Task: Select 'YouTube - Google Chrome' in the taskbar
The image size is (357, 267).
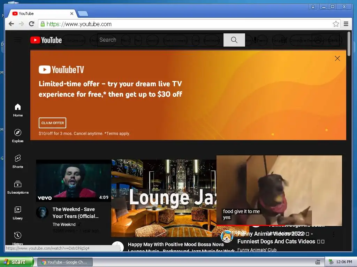Action: [64, 262]
